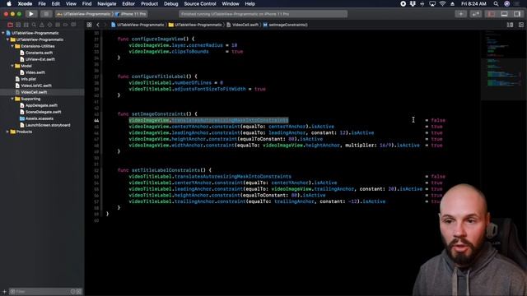Open the Source Control menu
527x296 pixels.
200,3
